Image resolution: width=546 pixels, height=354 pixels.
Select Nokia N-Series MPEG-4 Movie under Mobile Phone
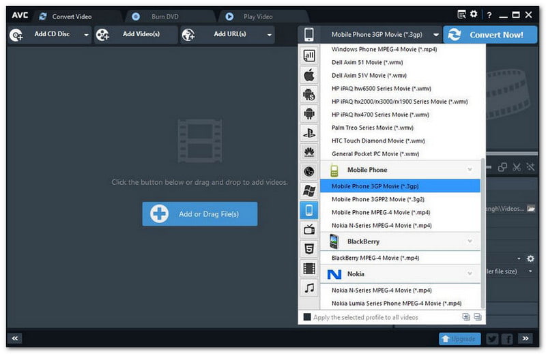[x=400, y=225]
